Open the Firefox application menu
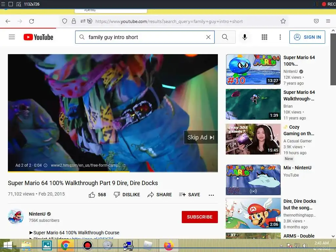 [328, 21]
